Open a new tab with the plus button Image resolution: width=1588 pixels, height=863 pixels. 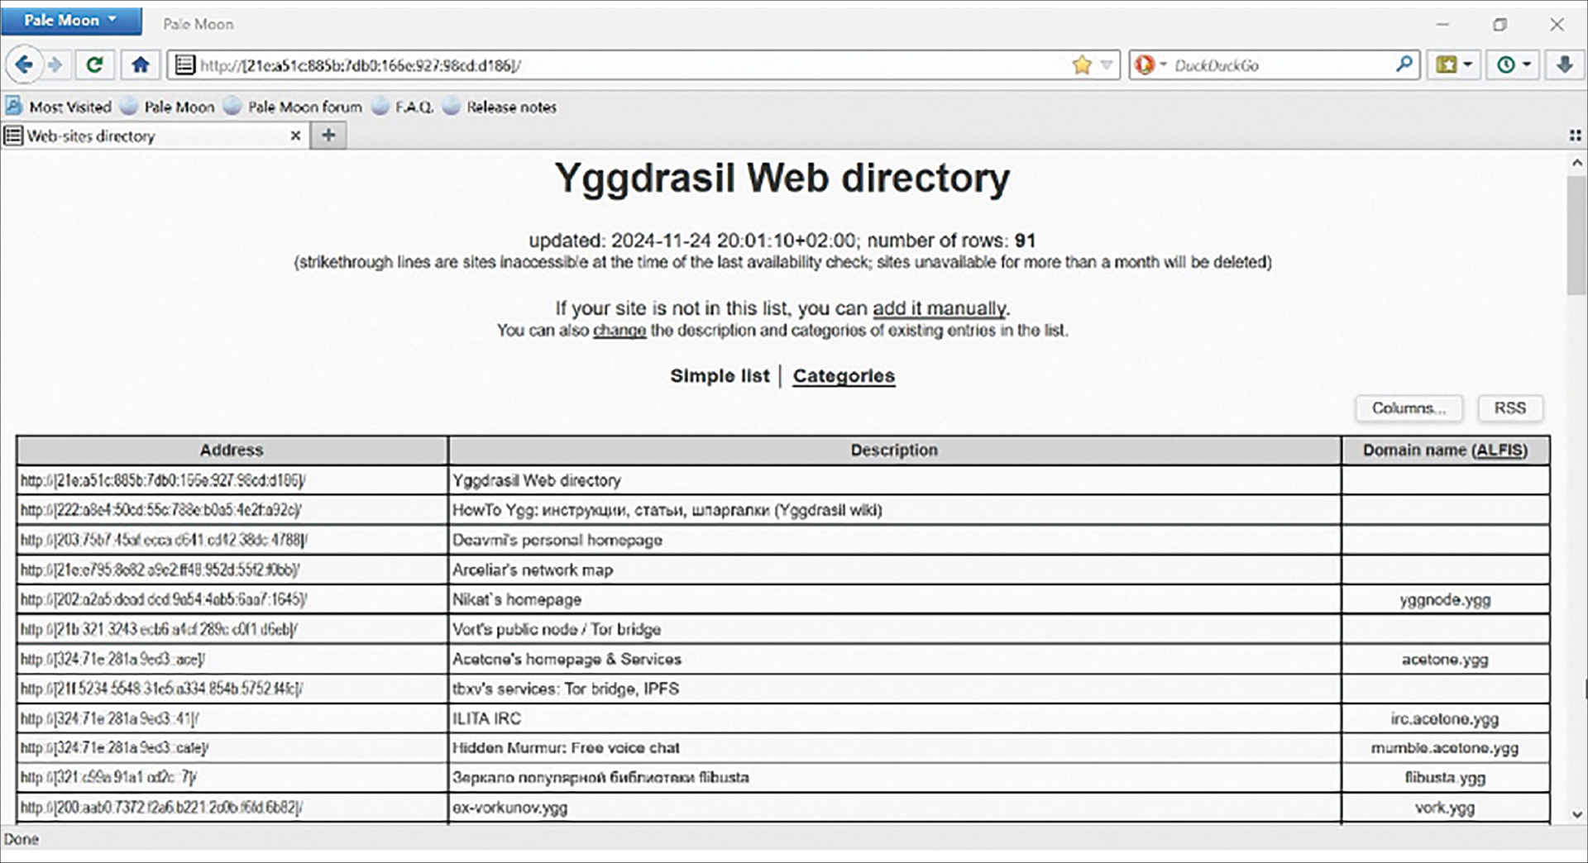tap(328, 136)
